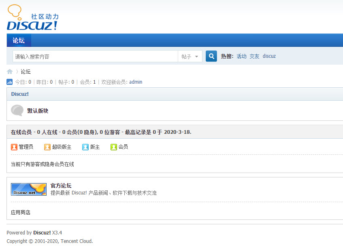Click 论坛 in the breadcrumb trail
The width and height of the screenshot is (343, 251).
tap(25, 71)
